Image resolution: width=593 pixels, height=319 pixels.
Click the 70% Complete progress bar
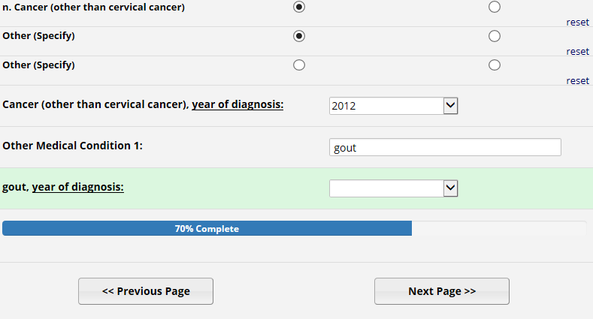tap(207, 229)
